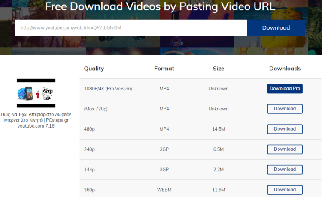Click the large blue Download button beside URL field
Viewport: 322px width, 197px height.
[x=276, y=28]
